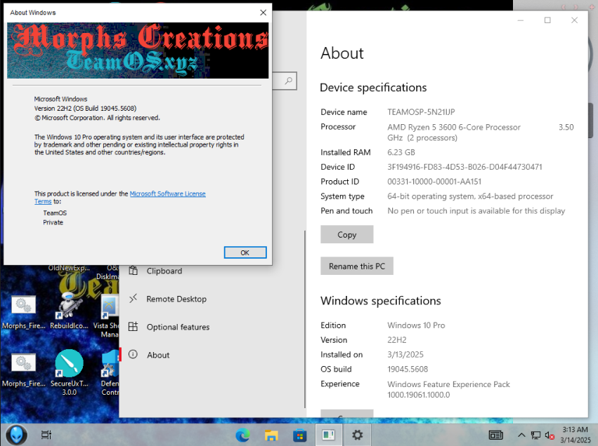Click the Device ID value starting 3F194916
The height and width of the screenshot is (446, 598).
[464, 167]
